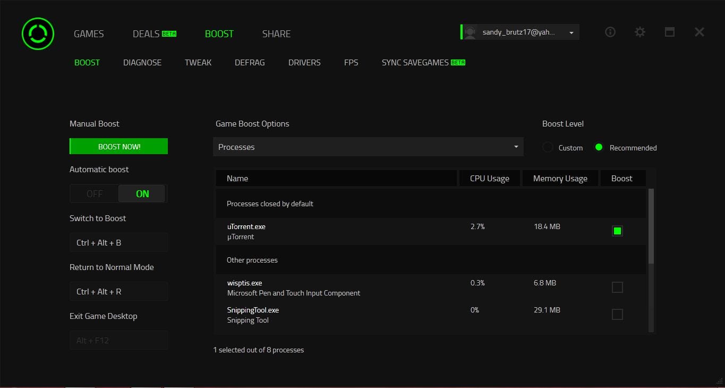Select the BOOST sub-tab
The width and height of the screenshot is (725, 388).
pyautogui.click(x=87, y=62)
